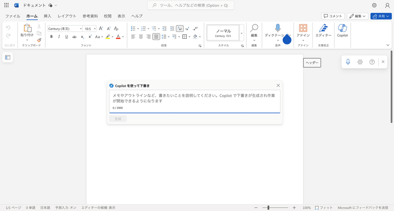Screen dimensions: 394x211
Task: Click the blue 共有 share button
Action: 381,16
